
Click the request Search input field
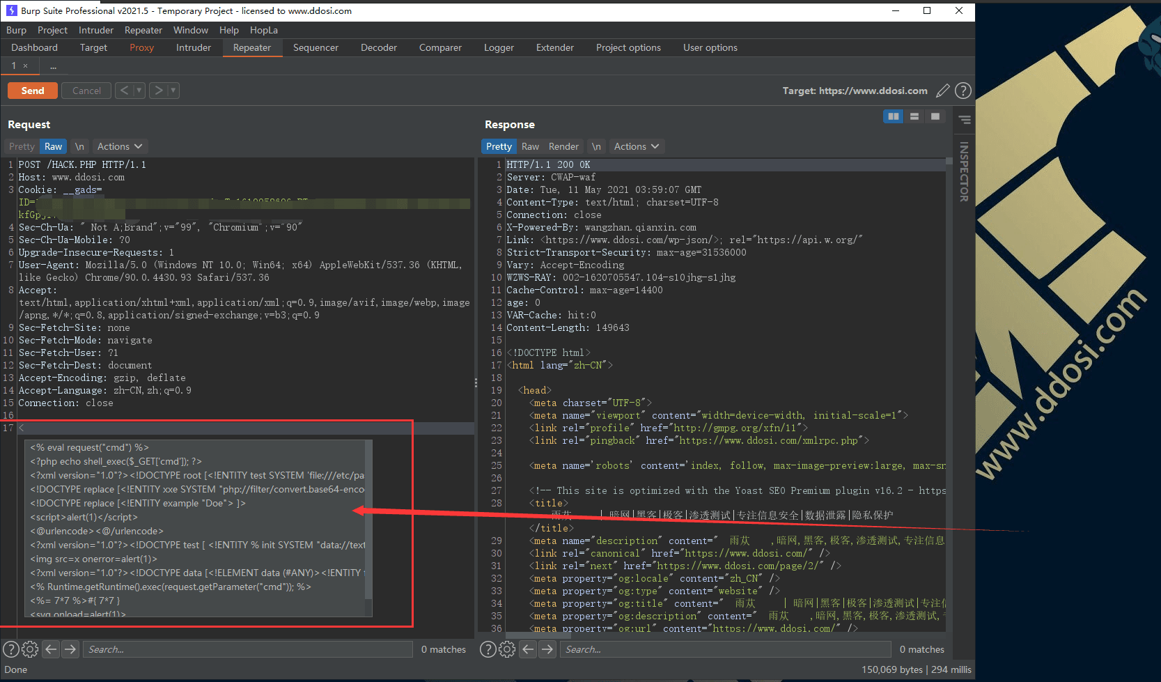(248, 649)
